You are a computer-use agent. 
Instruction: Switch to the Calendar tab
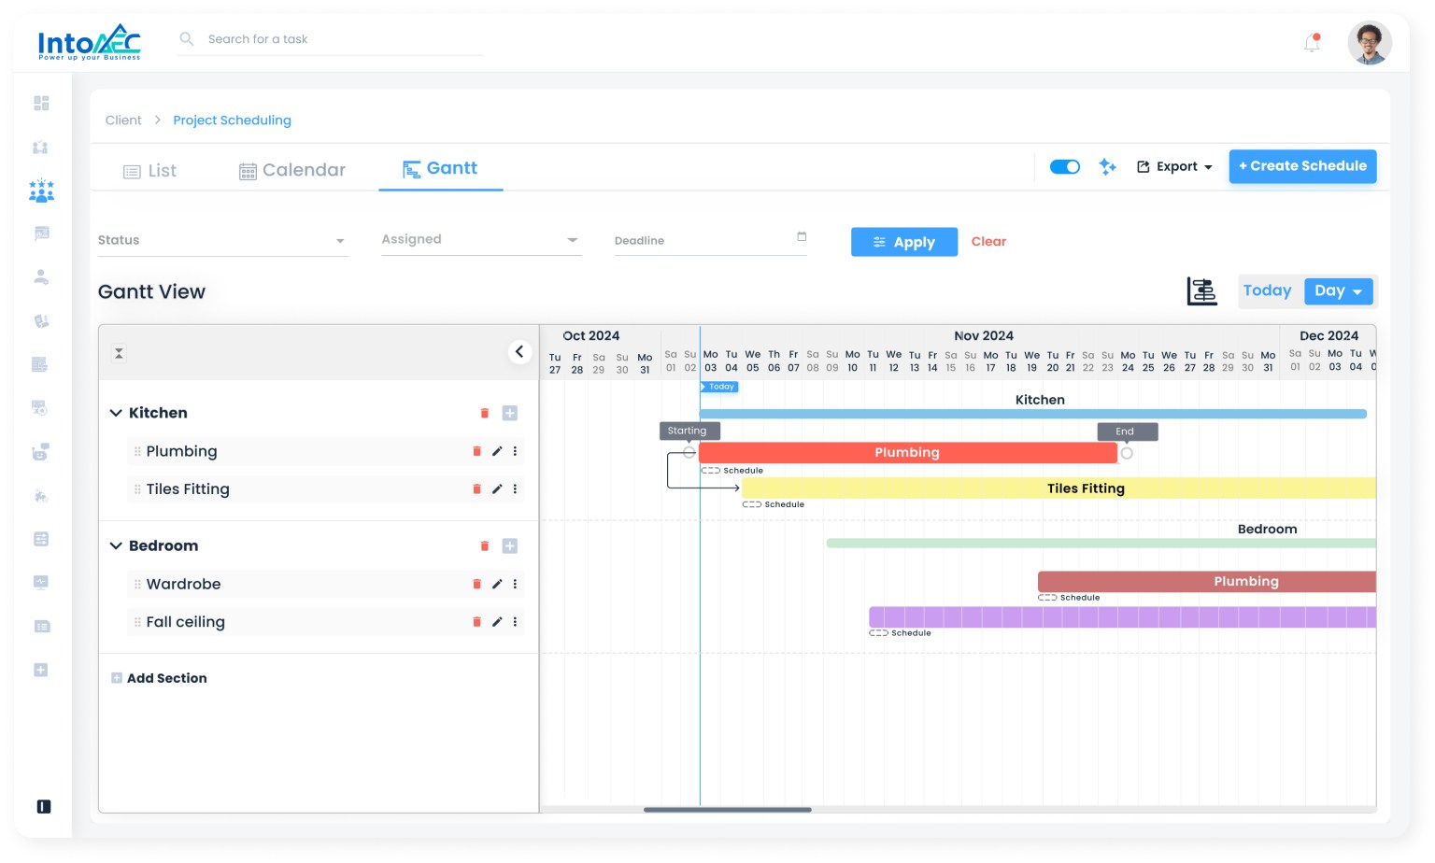(291, 170)
